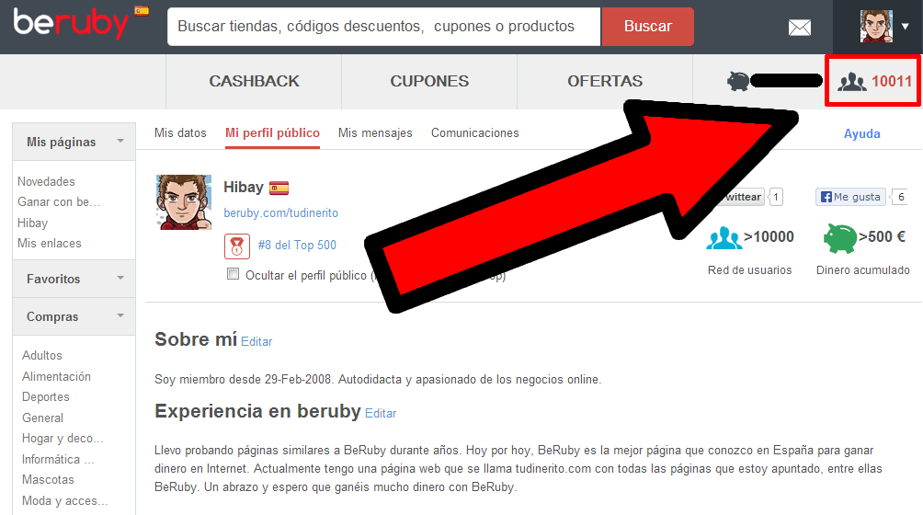Click the beruby logo

71,24
